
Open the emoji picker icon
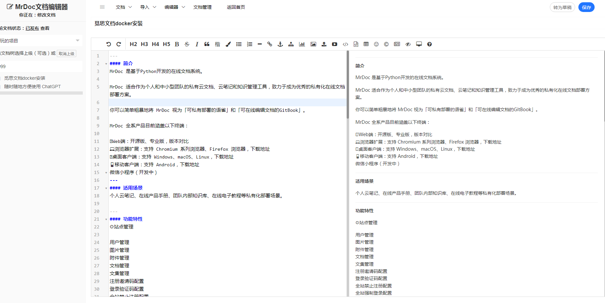376,44
